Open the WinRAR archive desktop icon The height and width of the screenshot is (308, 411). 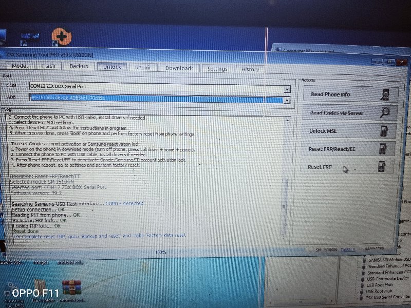71,290
